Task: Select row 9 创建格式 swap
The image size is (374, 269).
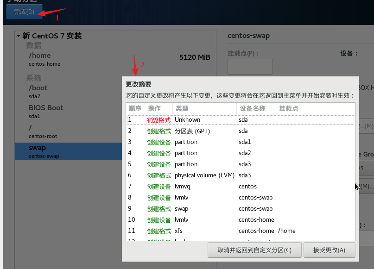Action: 241,209
